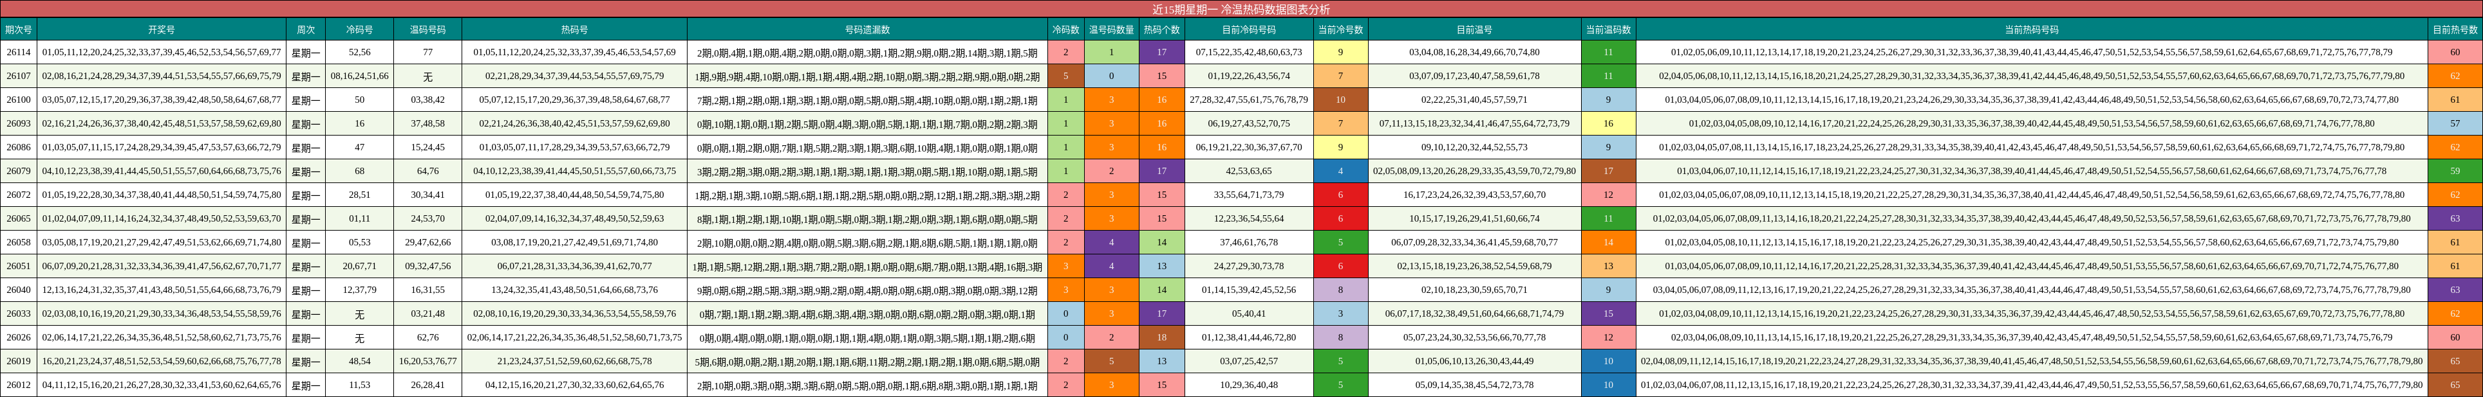Screen dimensions: 2483x397
Task: Click the title '近15期星期一 冷温热码数据图表分析'
Action: pos(1241,8)
